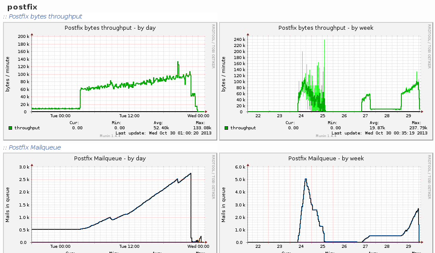The image size is (435, 253).
Task: Click green throughput legend swatch in daily graph
Action: pyautogui.click(x=10, y=128)
